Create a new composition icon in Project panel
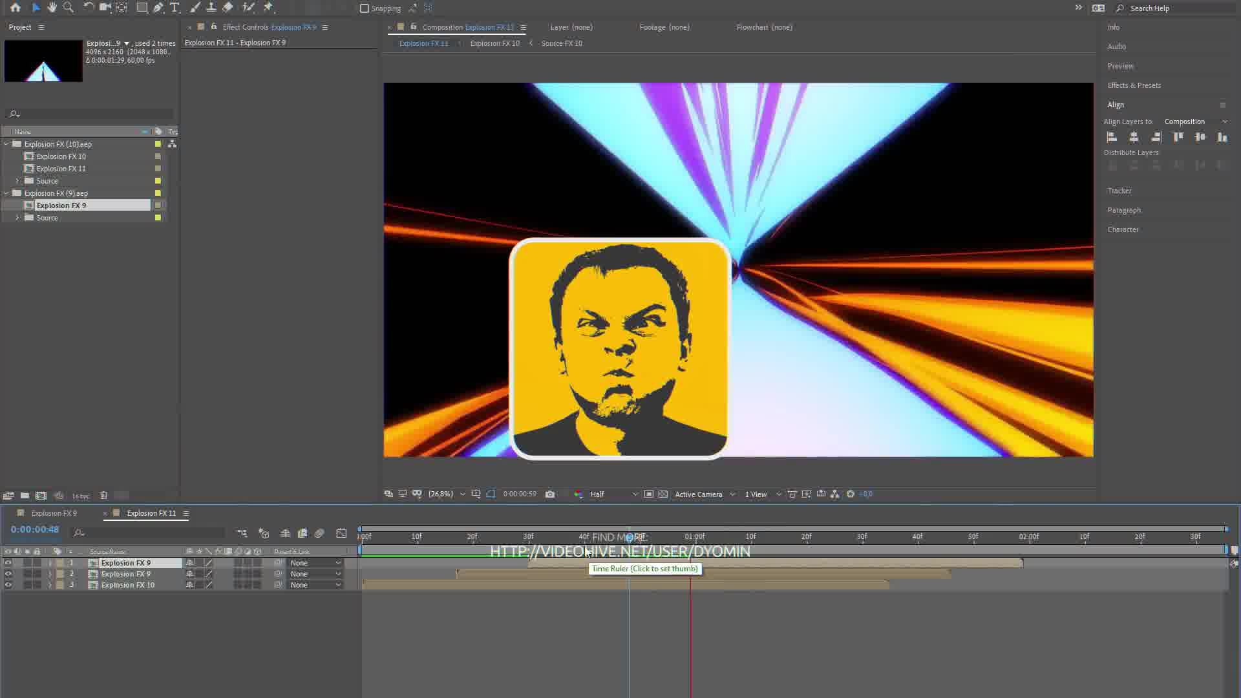This screenshot has height=698, width=1241. pos(41,496)
